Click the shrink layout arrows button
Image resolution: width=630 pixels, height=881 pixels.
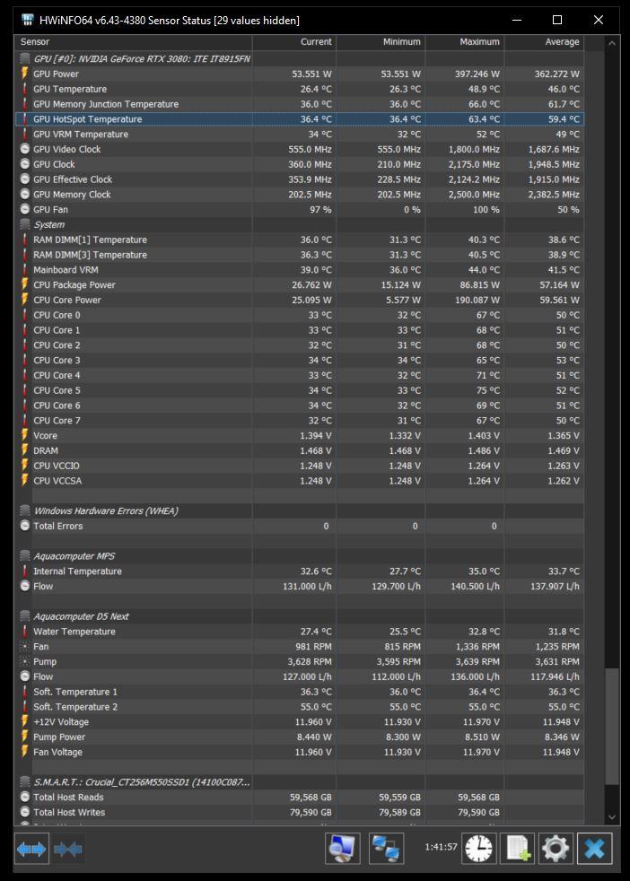pos(68,849)
